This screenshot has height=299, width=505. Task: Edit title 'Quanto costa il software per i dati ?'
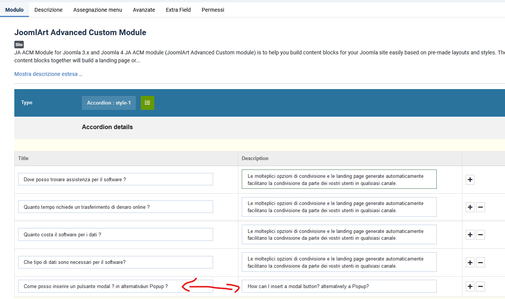click(x=115, y=234)
